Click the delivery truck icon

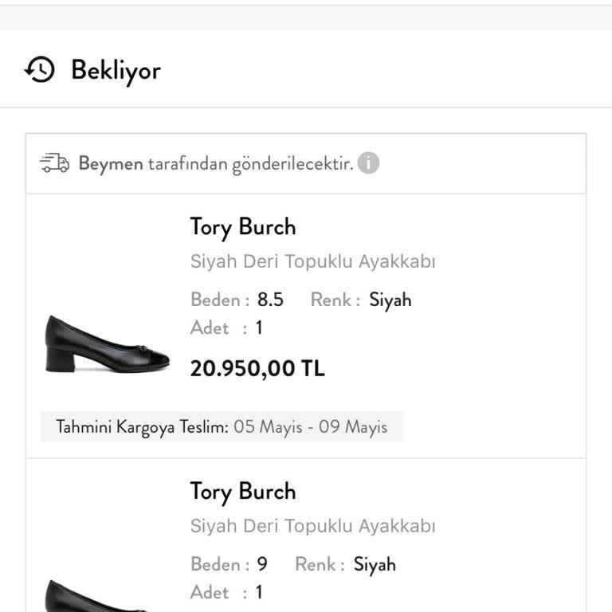[x=55, y=163]
